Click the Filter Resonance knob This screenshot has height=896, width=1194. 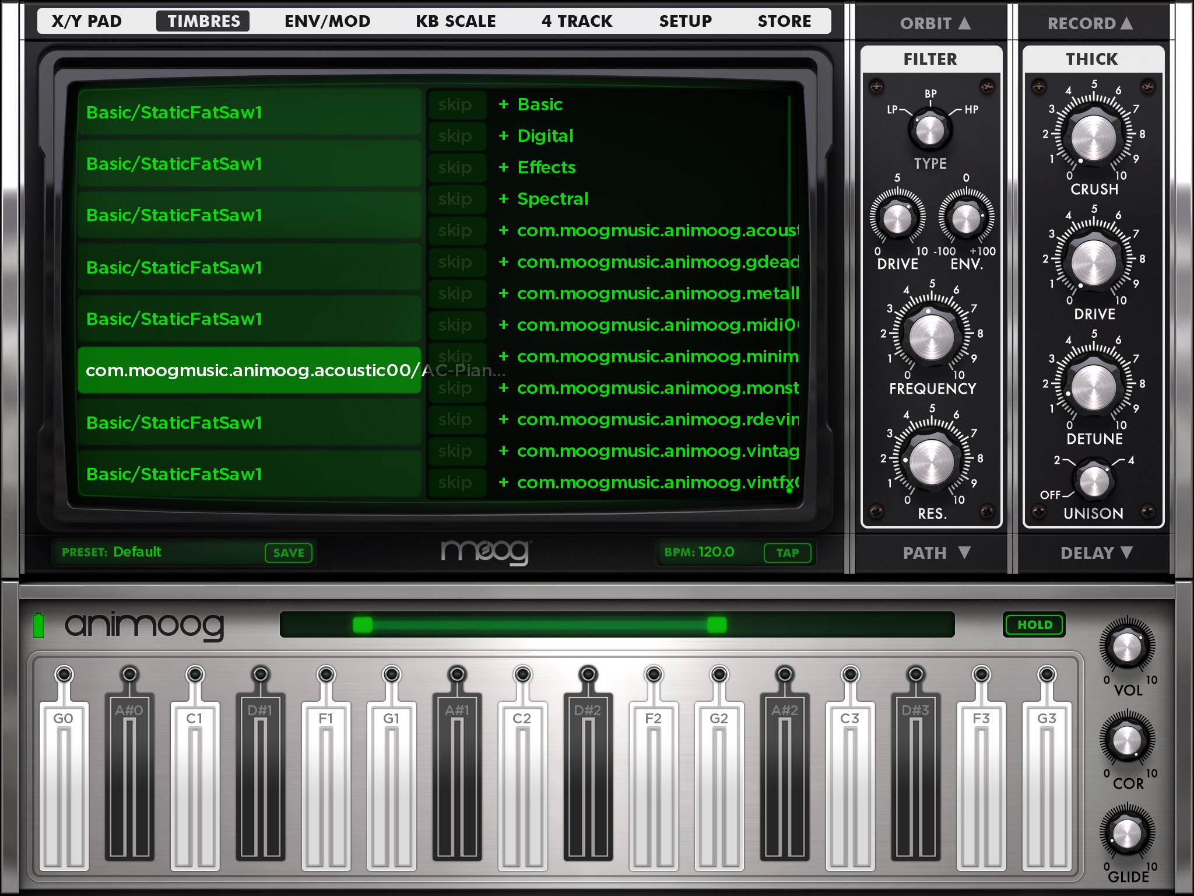pos(931,462)
